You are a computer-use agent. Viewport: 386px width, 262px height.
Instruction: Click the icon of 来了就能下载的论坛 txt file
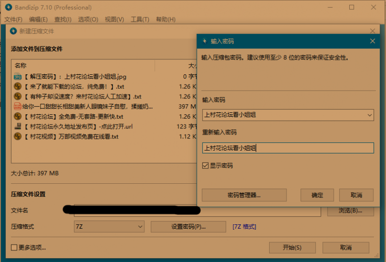(x=17, y=87)
